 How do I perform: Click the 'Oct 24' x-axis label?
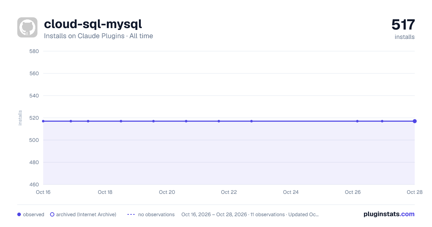pos(291,192)
